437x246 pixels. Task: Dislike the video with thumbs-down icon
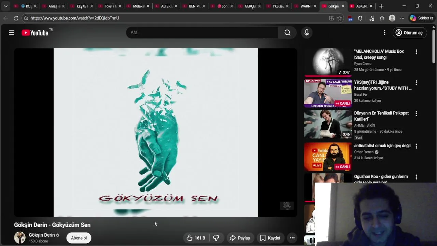(x=216, y=238)
